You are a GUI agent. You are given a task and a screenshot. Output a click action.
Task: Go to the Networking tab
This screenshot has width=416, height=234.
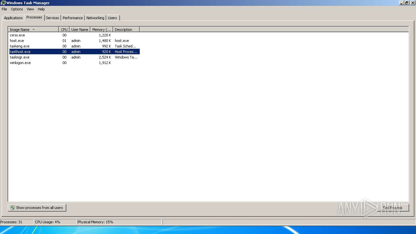tap(95, 18)
